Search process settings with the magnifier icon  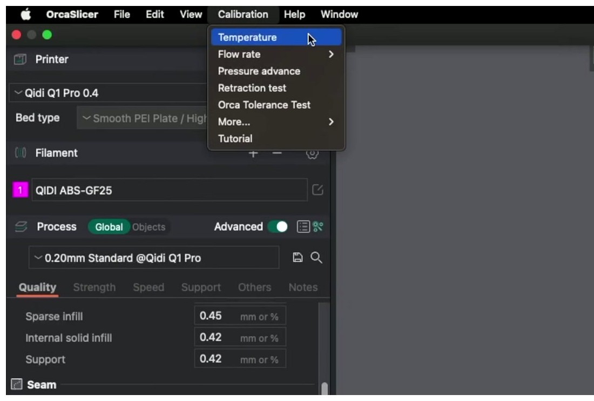(316, 258)
